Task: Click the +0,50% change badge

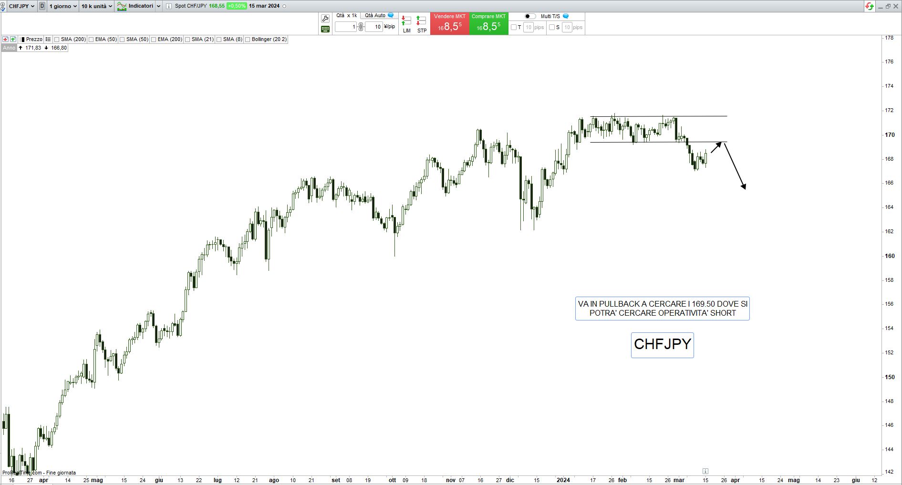Action: click(x=237, y=6)
